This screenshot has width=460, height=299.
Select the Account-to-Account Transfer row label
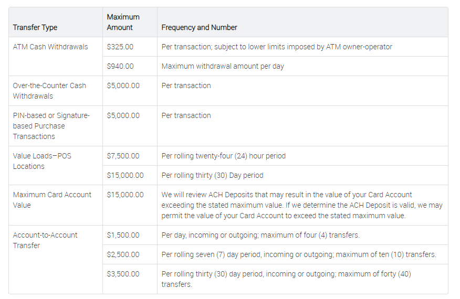pos(45,240)
